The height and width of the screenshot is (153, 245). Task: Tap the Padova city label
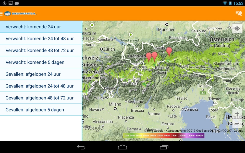173,106
